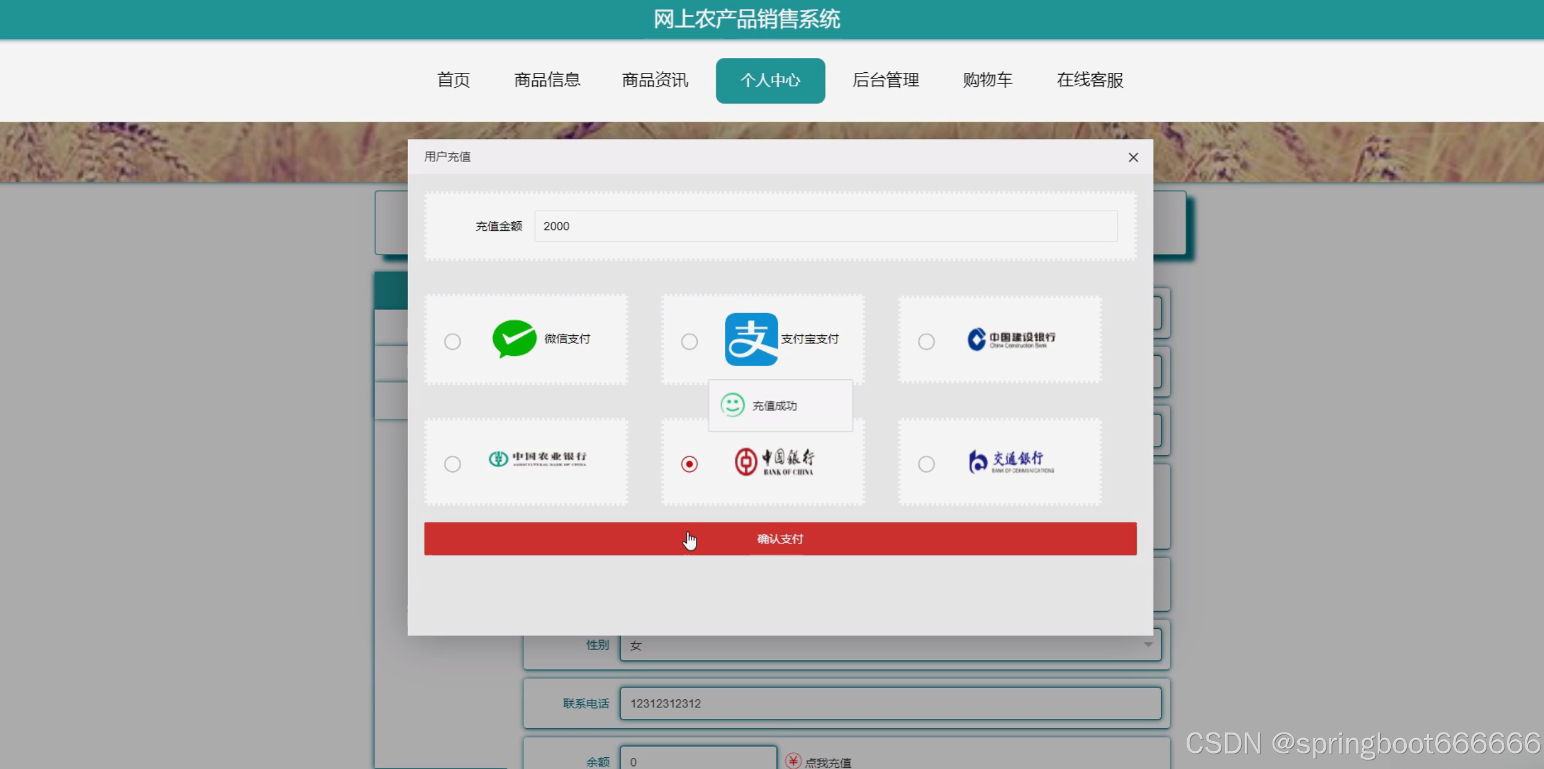Close the 用户充值 dialog
1544x769 pixels.
(1133, 158)
